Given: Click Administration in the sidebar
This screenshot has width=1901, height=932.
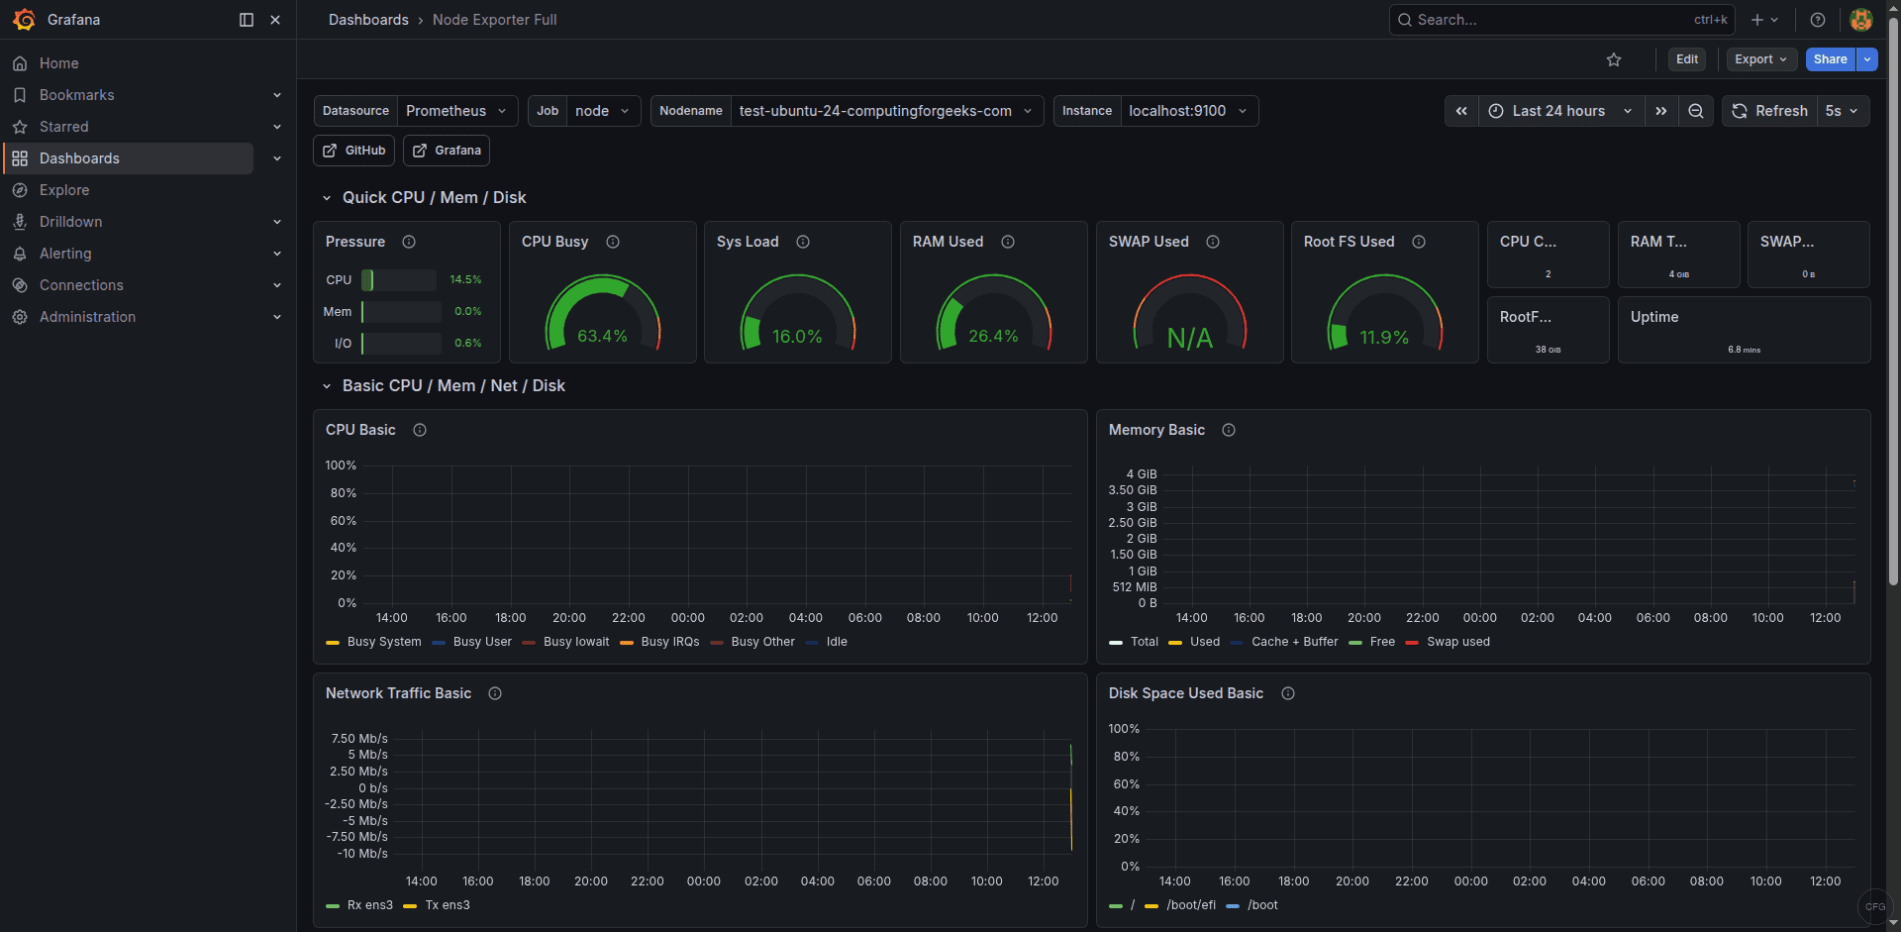Looking at the screenshot, I should [86, 316].
